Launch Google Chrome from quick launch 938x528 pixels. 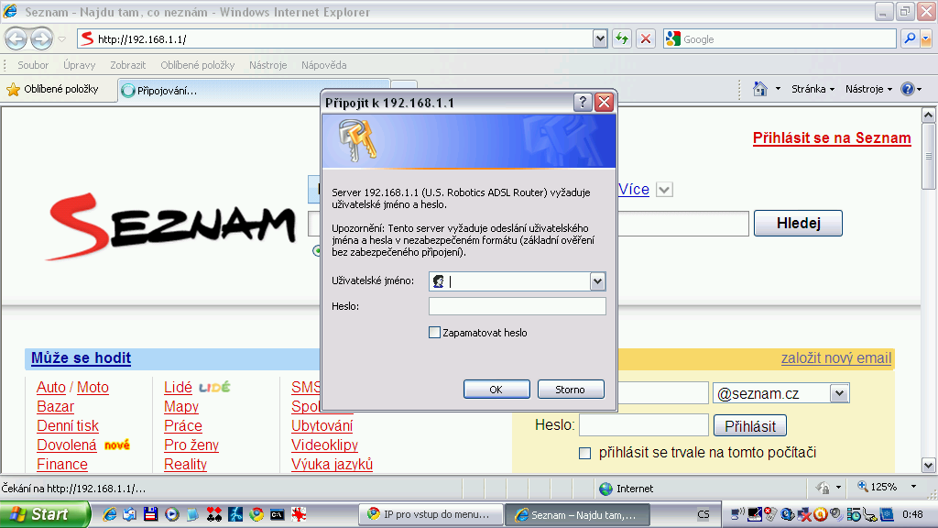256,514
